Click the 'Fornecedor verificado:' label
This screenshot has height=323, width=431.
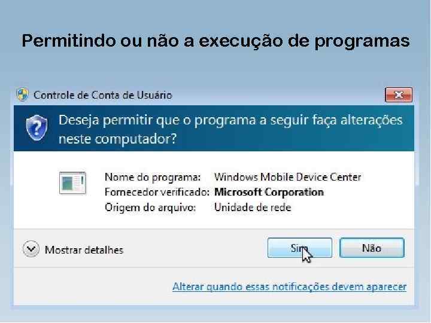coord(157,192)
